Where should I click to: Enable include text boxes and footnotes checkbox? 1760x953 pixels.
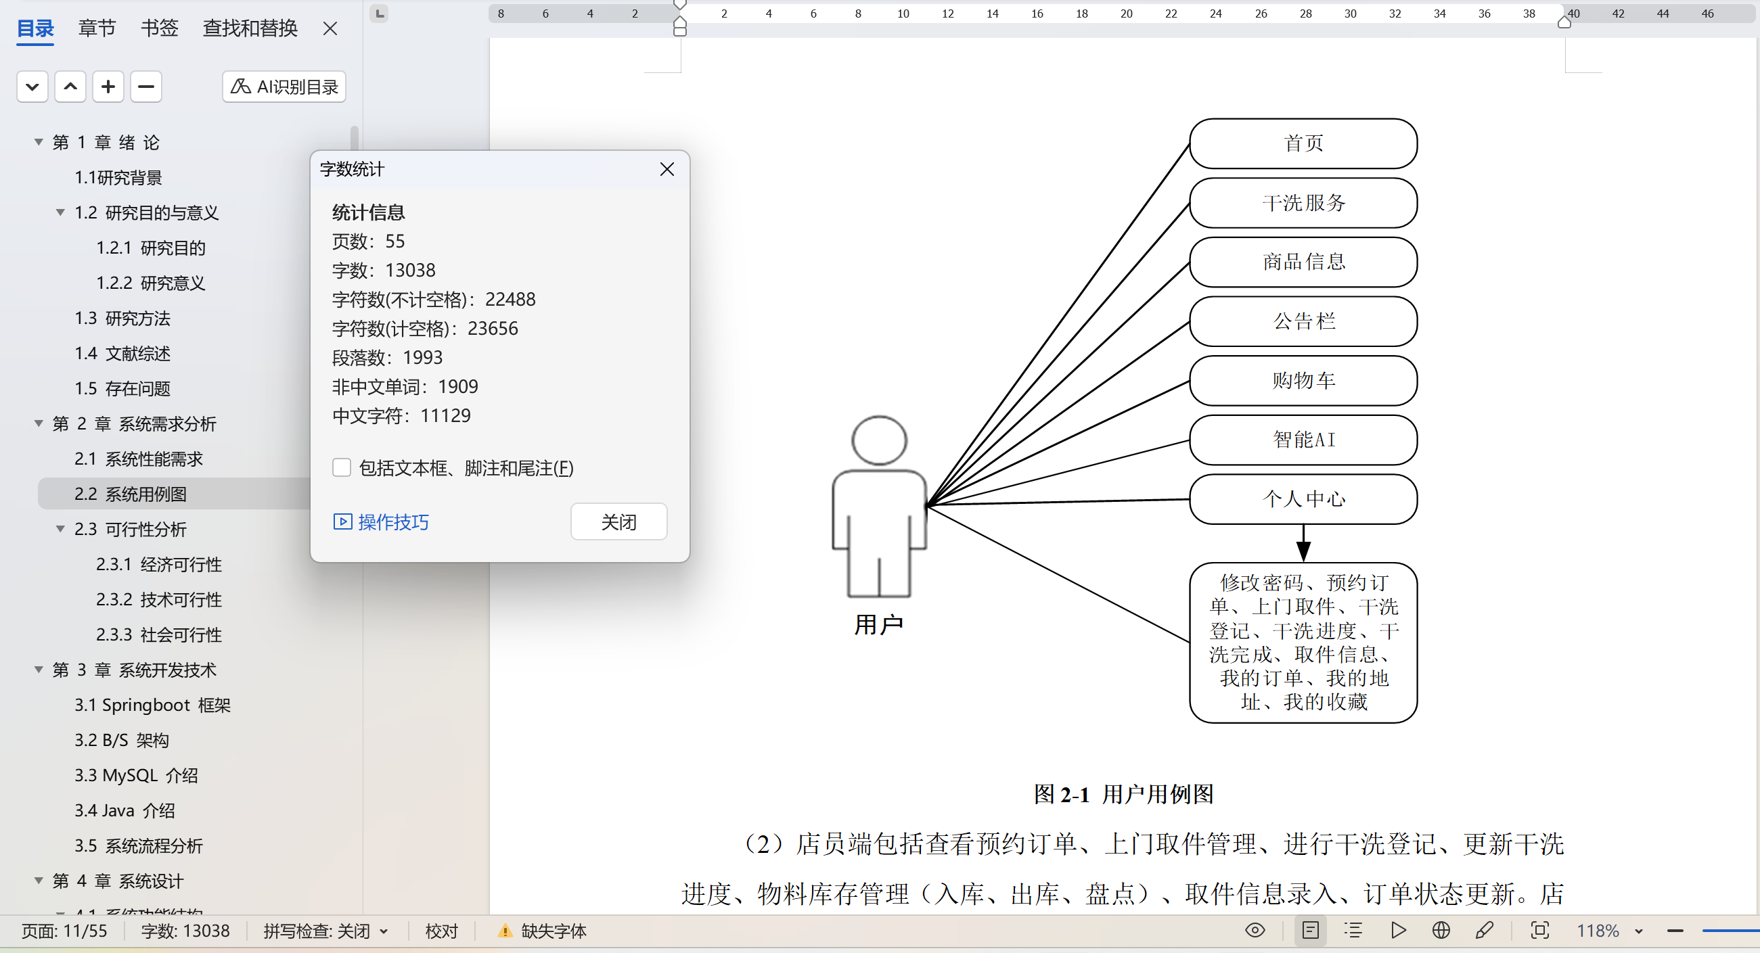click(x=342, y=468)
